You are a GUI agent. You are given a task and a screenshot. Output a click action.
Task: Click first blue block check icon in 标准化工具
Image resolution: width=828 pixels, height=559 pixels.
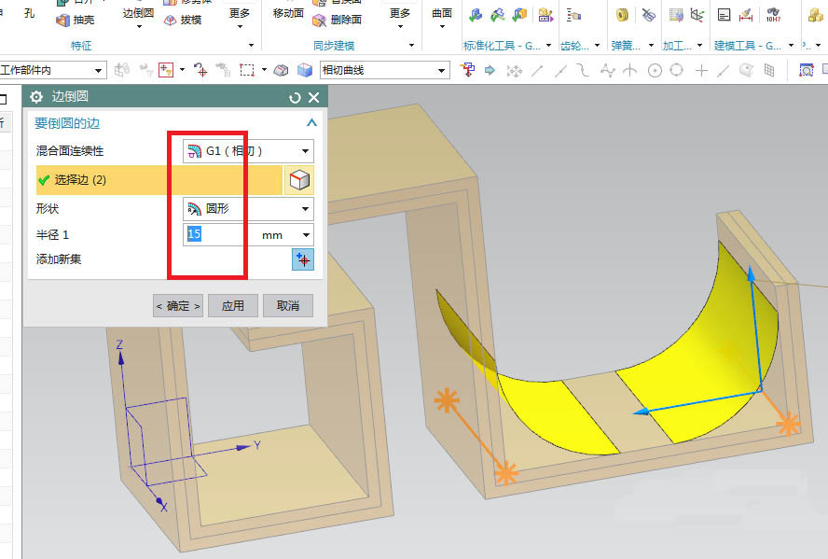click(x=476, y=15)
